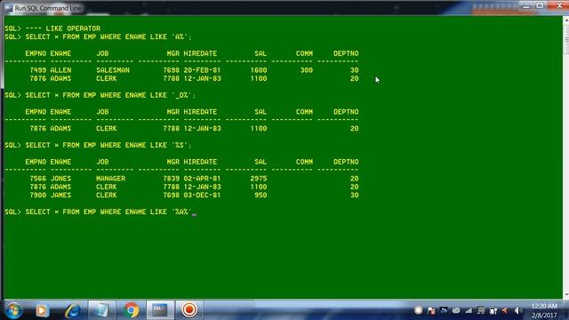569x320 pixels.
Task: Open the red screen recorder taskbar icon
Action: coord(189,310)
